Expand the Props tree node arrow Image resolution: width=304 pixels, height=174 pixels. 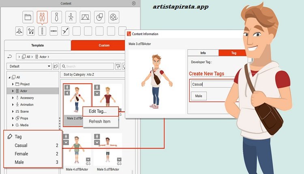(x=13, y=118)
